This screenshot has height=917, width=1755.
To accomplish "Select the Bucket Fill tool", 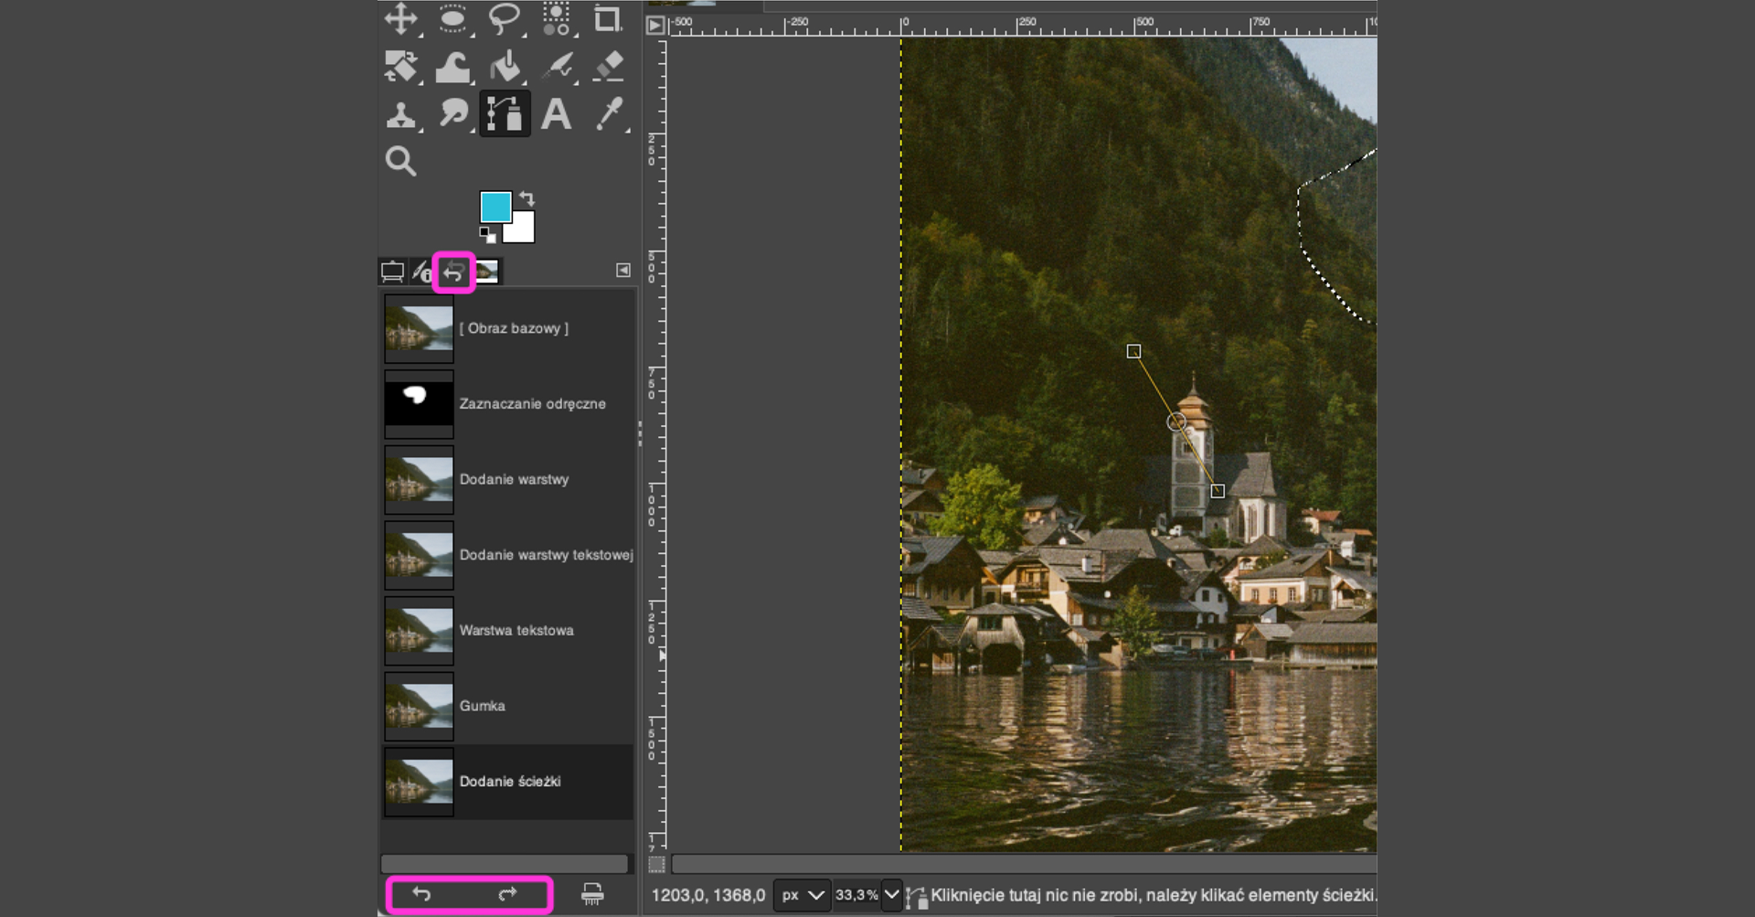I will (x=505, y=67).
